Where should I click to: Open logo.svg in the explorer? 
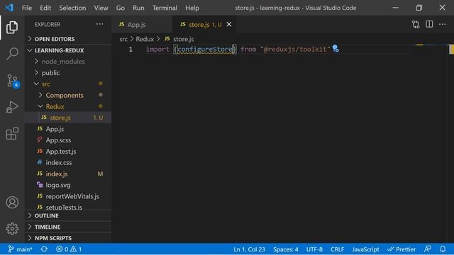coord(68,185)
